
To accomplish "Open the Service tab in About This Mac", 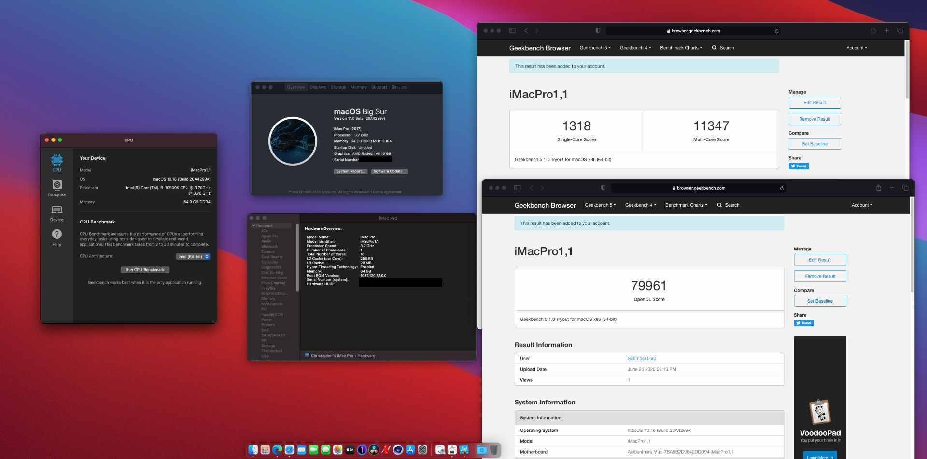I will click(x=399, y=87).
